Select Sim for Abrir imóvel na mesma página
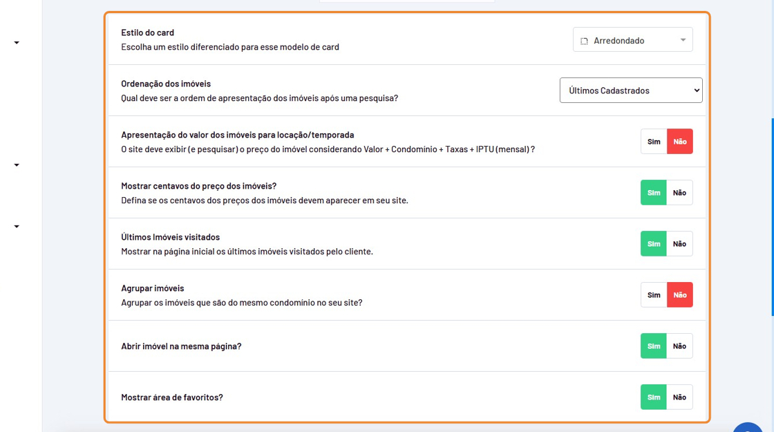The width and height of the screenshot is (774, 432). tap(654, 346)
